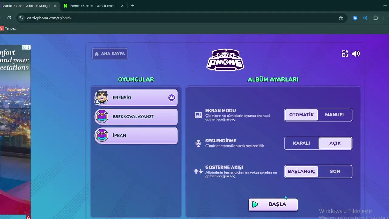Click the Seslendirme microphone icon
The width and height of the screenshot is (389, 219).
tap(198, 143)
